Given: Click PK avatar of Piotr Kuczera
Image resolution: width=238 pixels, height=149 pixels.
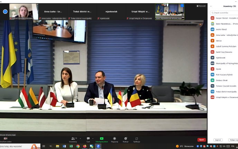Looking at the screenshot, I should [x=212, y=74].
